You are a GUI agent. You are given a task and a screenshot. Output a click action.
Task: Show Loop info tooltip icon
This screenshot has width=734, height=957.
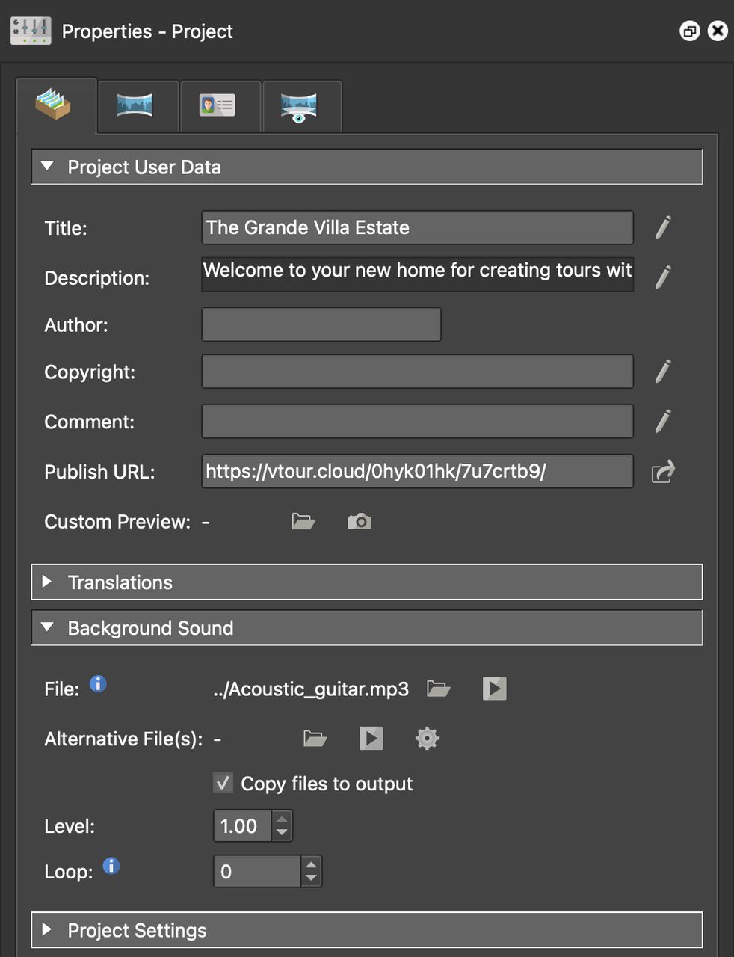click(x=111, y=866)
